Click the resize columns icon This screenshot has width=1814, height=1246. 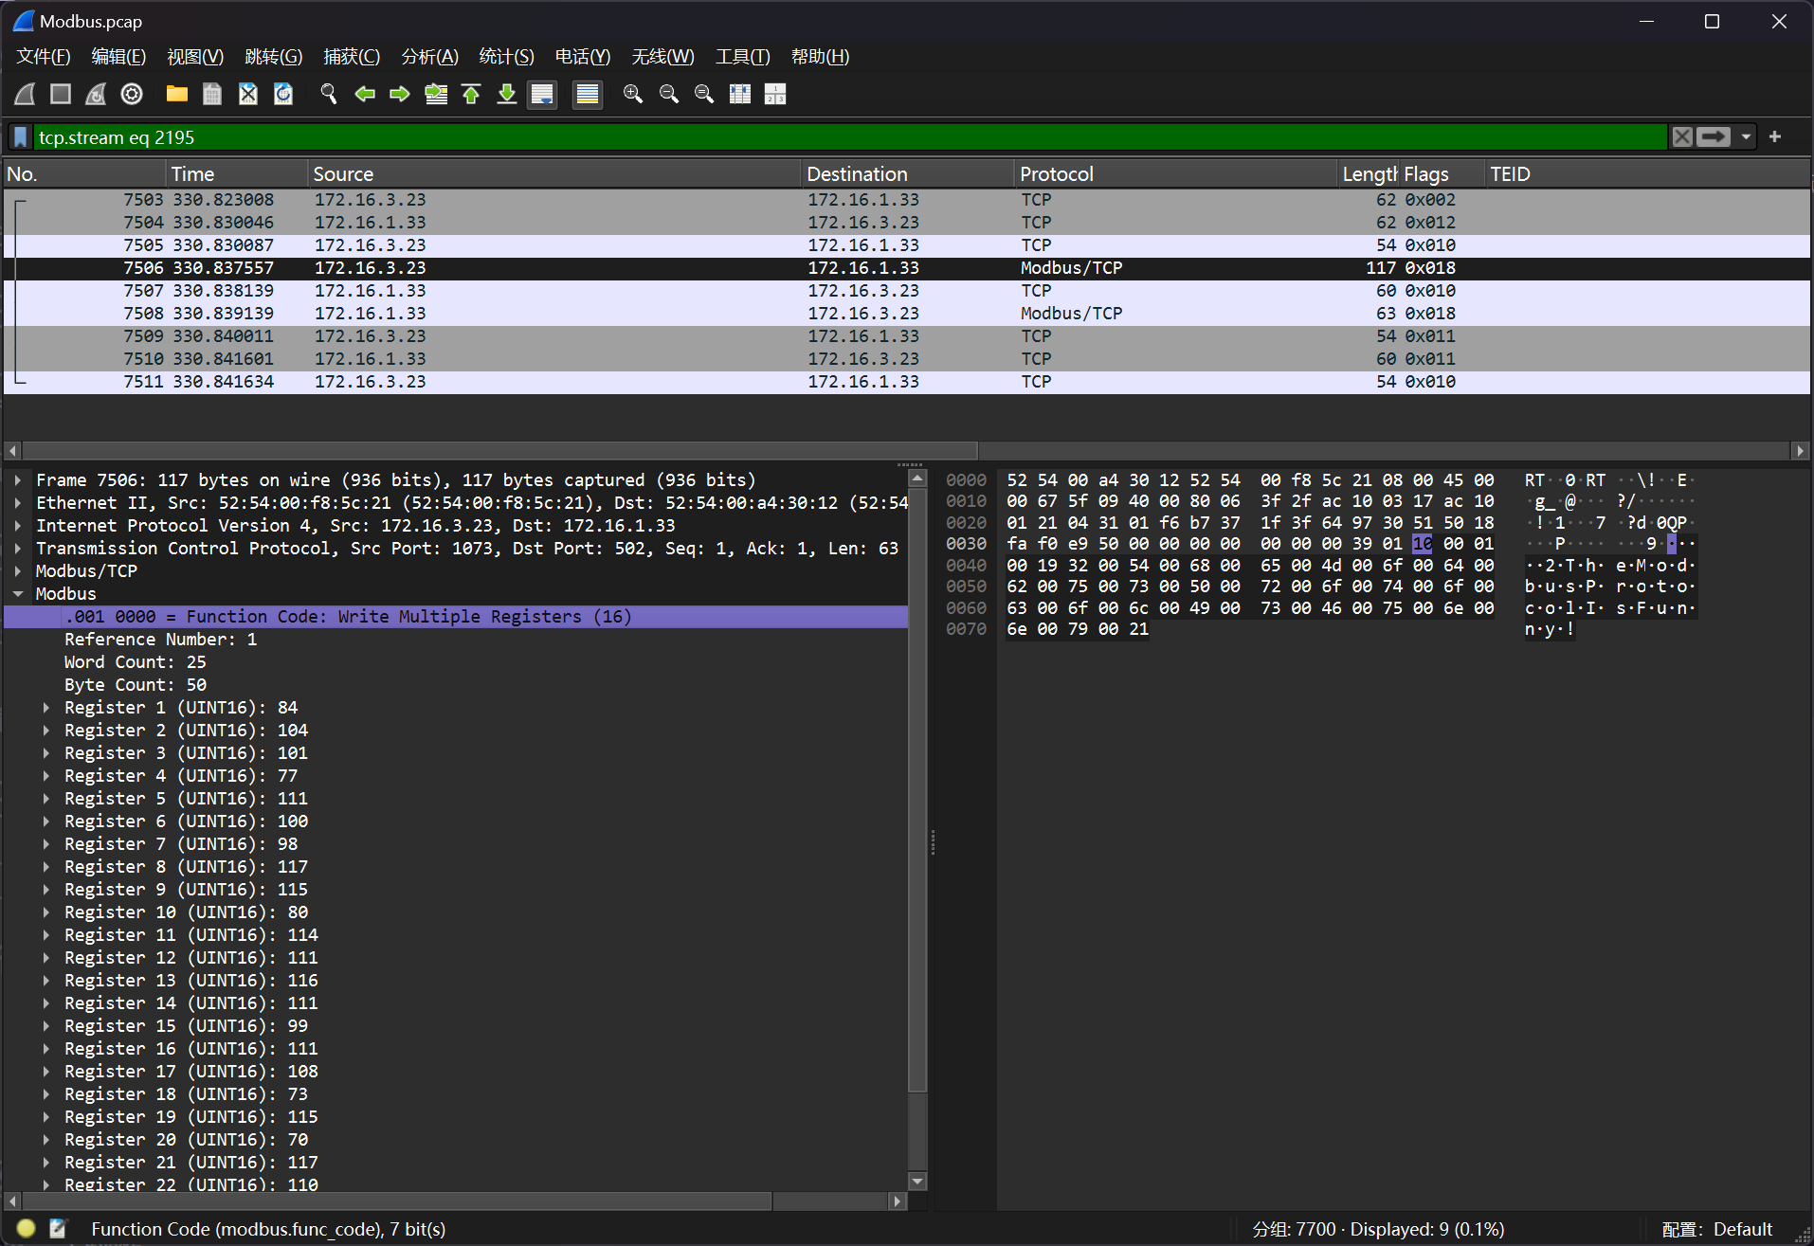coord(740,94)
